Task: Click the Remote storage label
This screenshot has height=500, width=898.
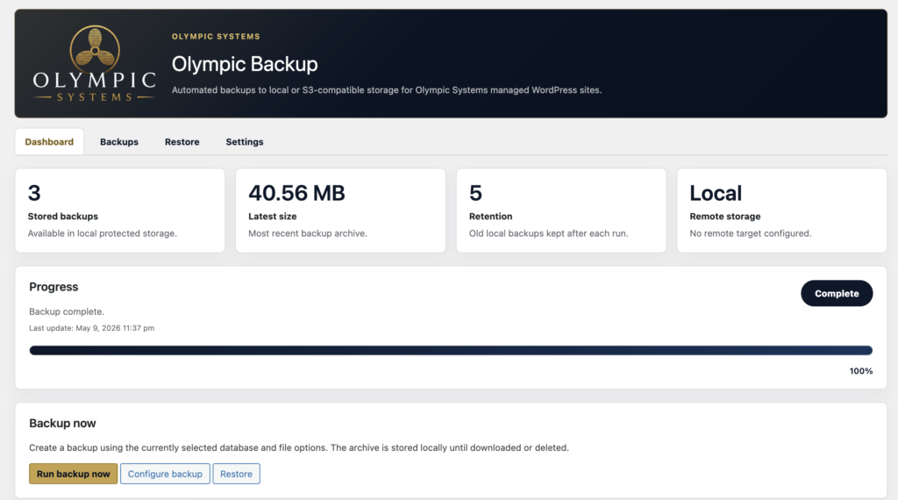Action: point(725,217)
